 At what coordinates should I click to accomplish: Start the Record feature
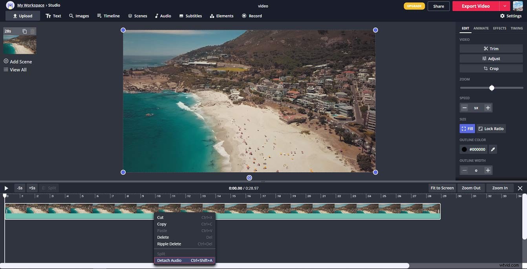[252, 16]
